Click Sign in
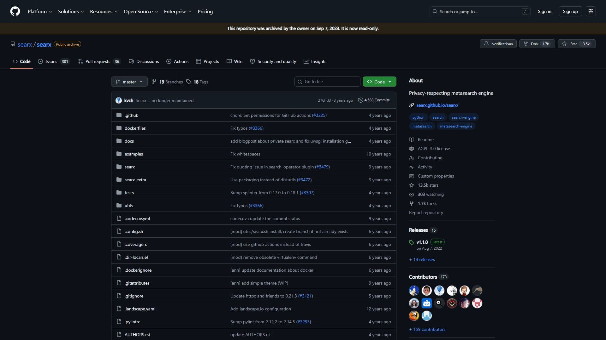Viewport: 606px width, 340px height. click(544, 11)
